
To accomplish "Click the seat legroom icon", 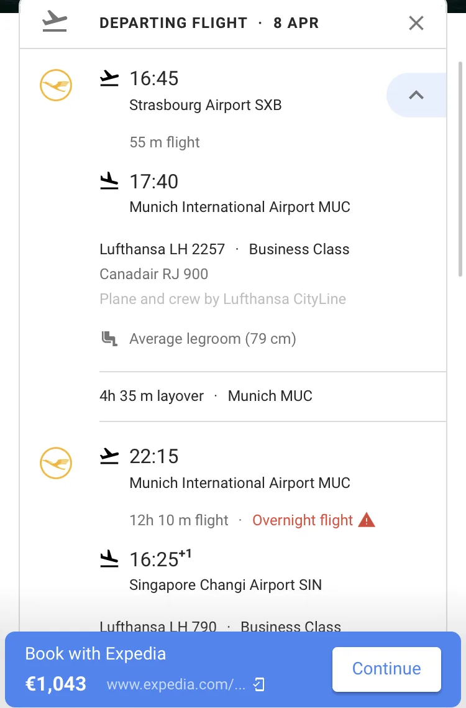I will click(109, 339).
